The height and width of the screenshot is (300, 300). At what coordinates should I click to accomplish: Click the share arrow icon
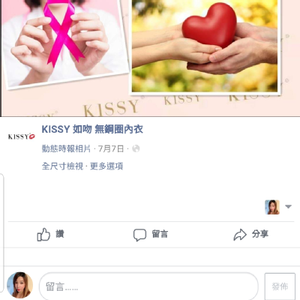(240, 235)
